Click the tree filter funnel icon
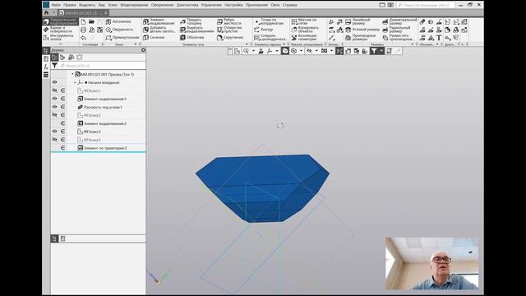The width and height of the screenshot is (526, 296). click(54, 66)
